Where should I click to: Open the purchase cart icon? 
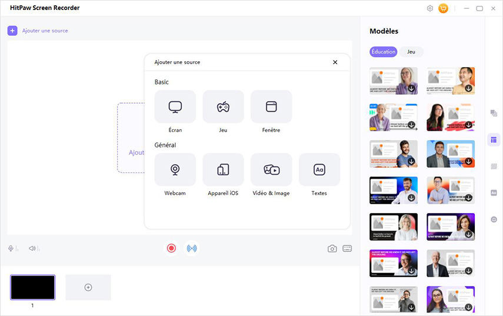[443, 8]
